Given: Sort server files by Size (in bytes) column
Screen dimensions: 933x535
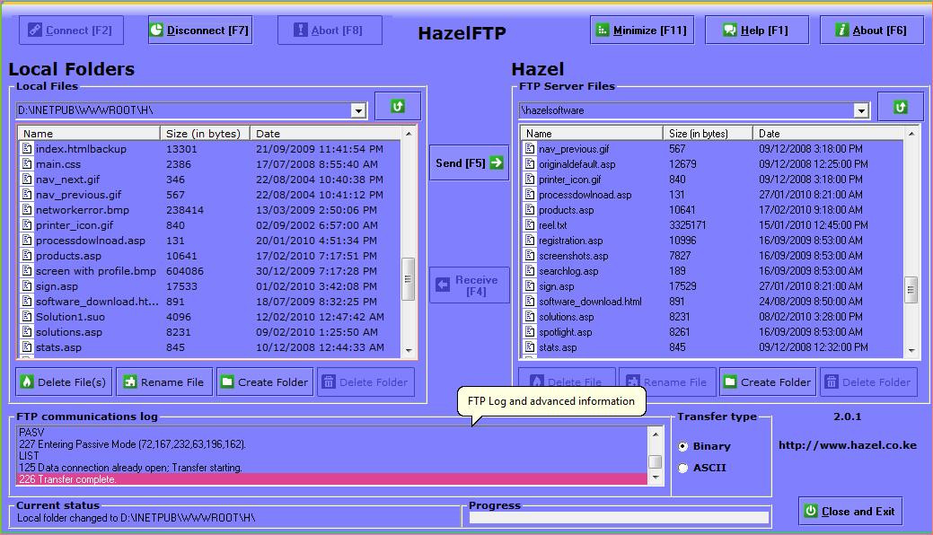Looking at the screenshot, I should click(708, 134).
